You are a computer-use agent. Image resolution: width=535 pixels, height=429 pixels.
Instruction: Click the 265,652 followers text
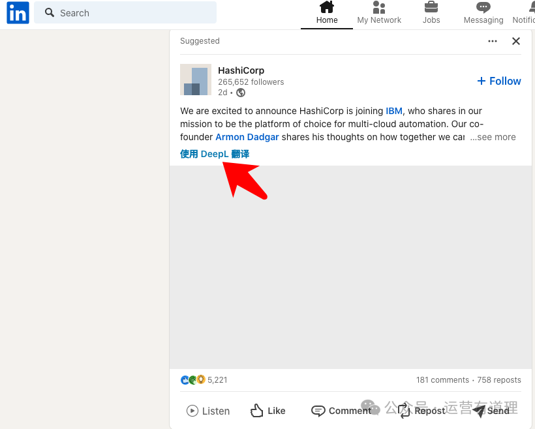point(251,82)
